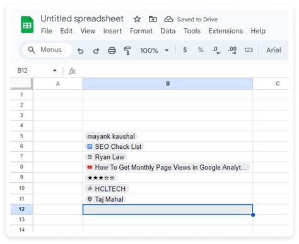Viewport: 299px width, 244px height.
Task: Click the search magnifier in Menus box
Action: tap(32, 50)
